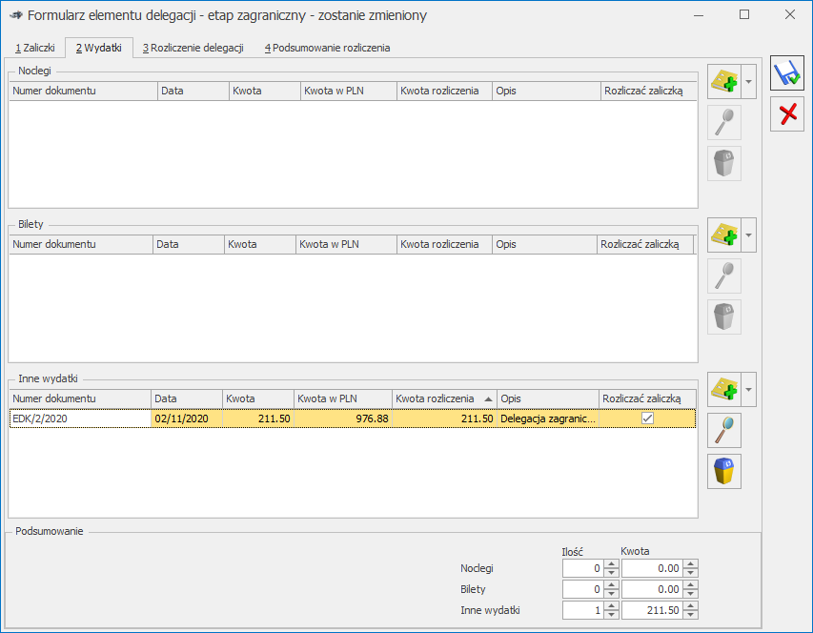Decrease the Inne wydatki Ilość value
The height and width of the screenshot is (633, 813).
click(x=612, y=615)
